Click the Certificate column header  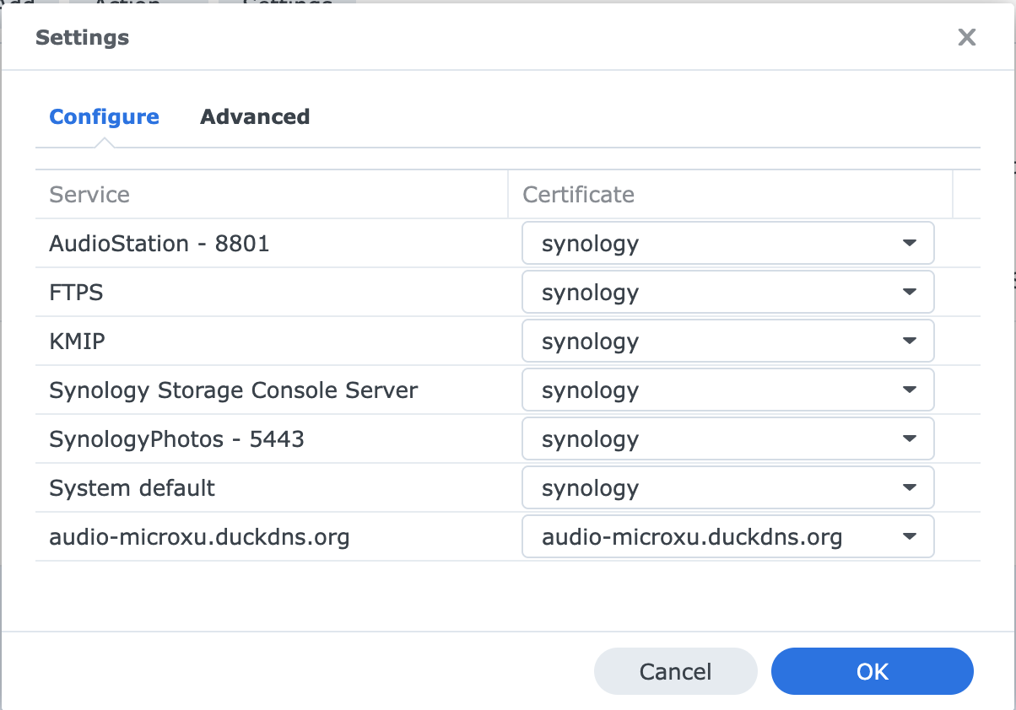[x=578, y=195]
